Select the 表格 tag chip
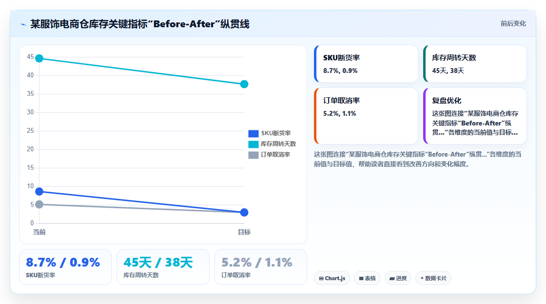546x304 pixels. pos(368,278)
